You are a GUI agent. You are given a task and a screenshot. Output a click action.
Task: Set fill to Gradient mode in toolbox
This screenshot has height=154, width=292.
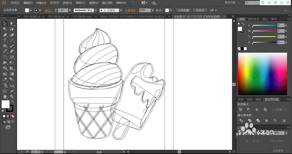[8, 116]
